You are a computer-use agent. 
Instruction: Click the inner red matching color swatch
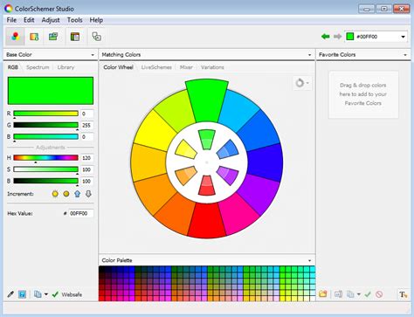point(207,185)
